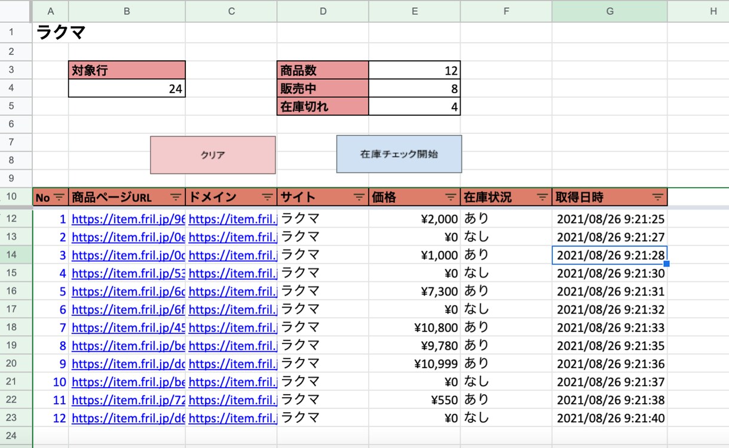Image resolution: width=729 pixels, height=448 pixels.
Task: Select the 対象行 value cell 24
Action: 127,89
